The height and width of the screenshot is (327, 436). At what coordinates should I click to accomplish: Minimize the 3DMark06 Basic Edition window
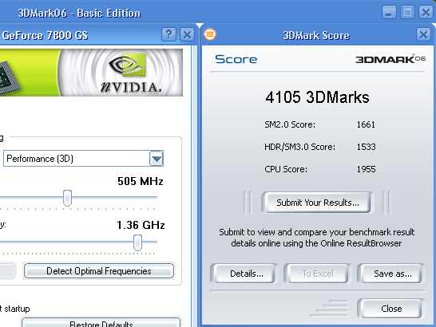pyautogui.click(x=389, y=12)
